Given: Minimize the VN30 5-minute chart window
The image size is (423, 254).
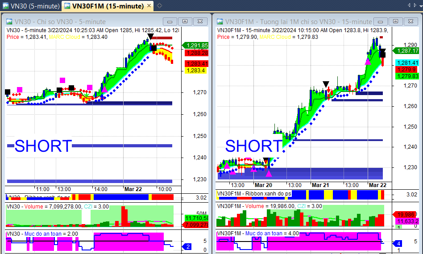Looking at the screenshot, I should [x=170, y=21].
